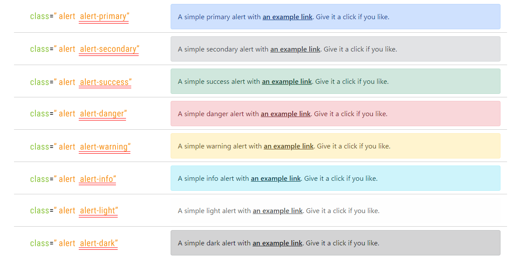525x262 pixels.
Task: Select the alert-warning class text
Action: [x=105, y=147]
